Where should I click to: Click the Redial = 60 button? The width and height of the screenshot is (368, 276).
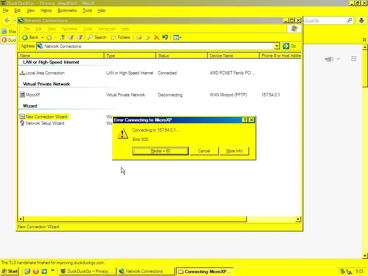[161, 151]
